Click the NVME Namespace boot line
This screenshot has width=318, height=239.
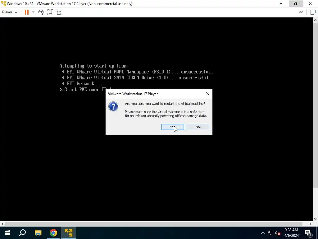click(x=138, y=72)
